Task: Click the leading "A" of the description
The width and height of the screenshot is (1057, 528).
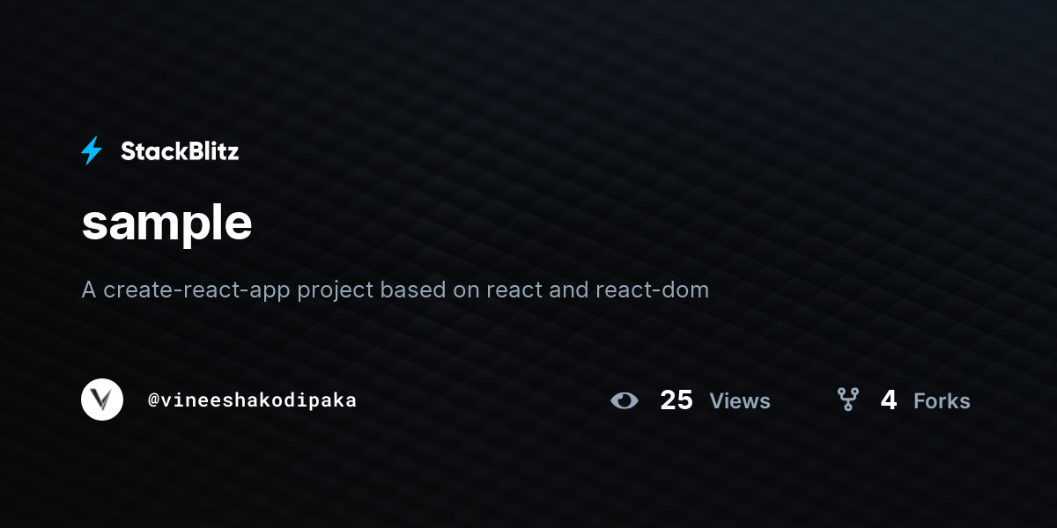Action: pos(89,290)
